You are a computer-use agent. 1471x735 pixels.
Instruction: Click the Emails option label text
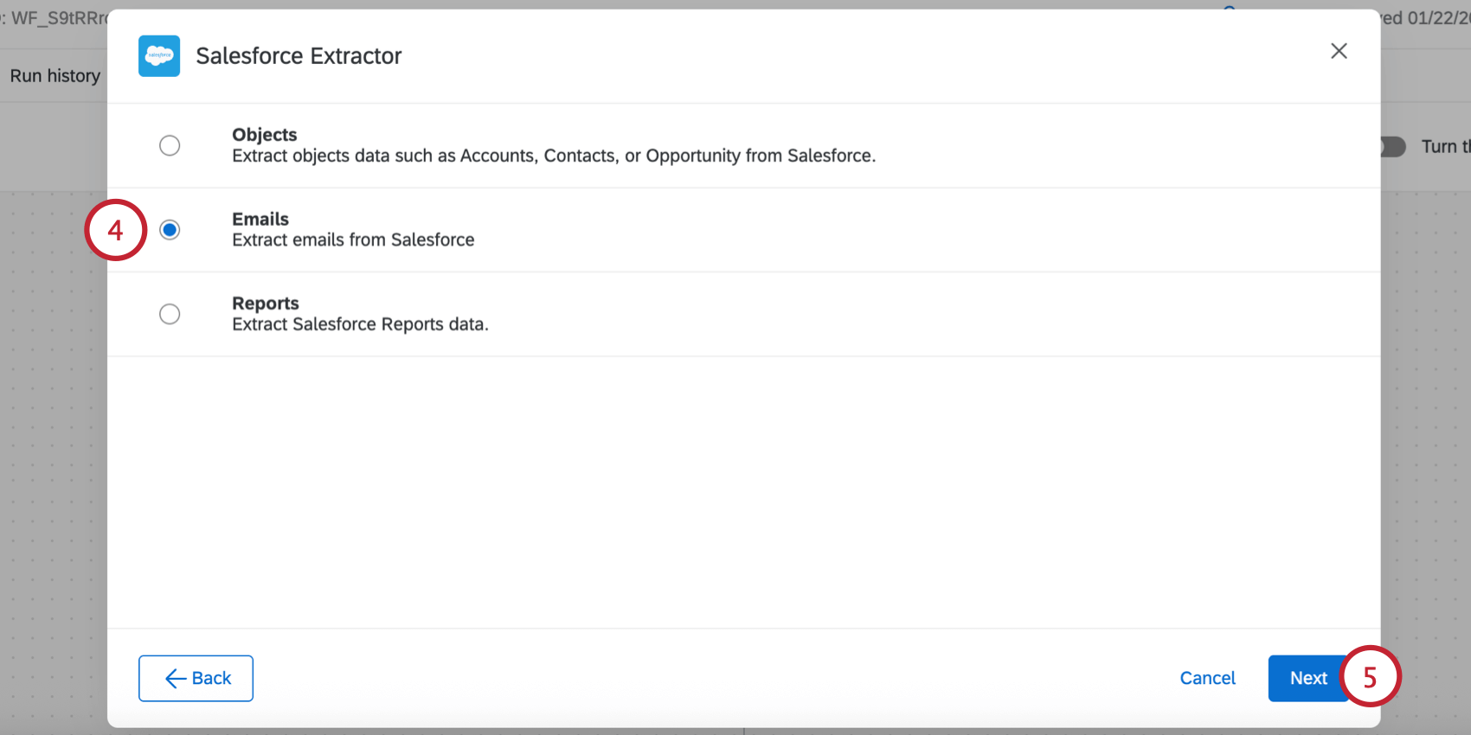[260, 219]
